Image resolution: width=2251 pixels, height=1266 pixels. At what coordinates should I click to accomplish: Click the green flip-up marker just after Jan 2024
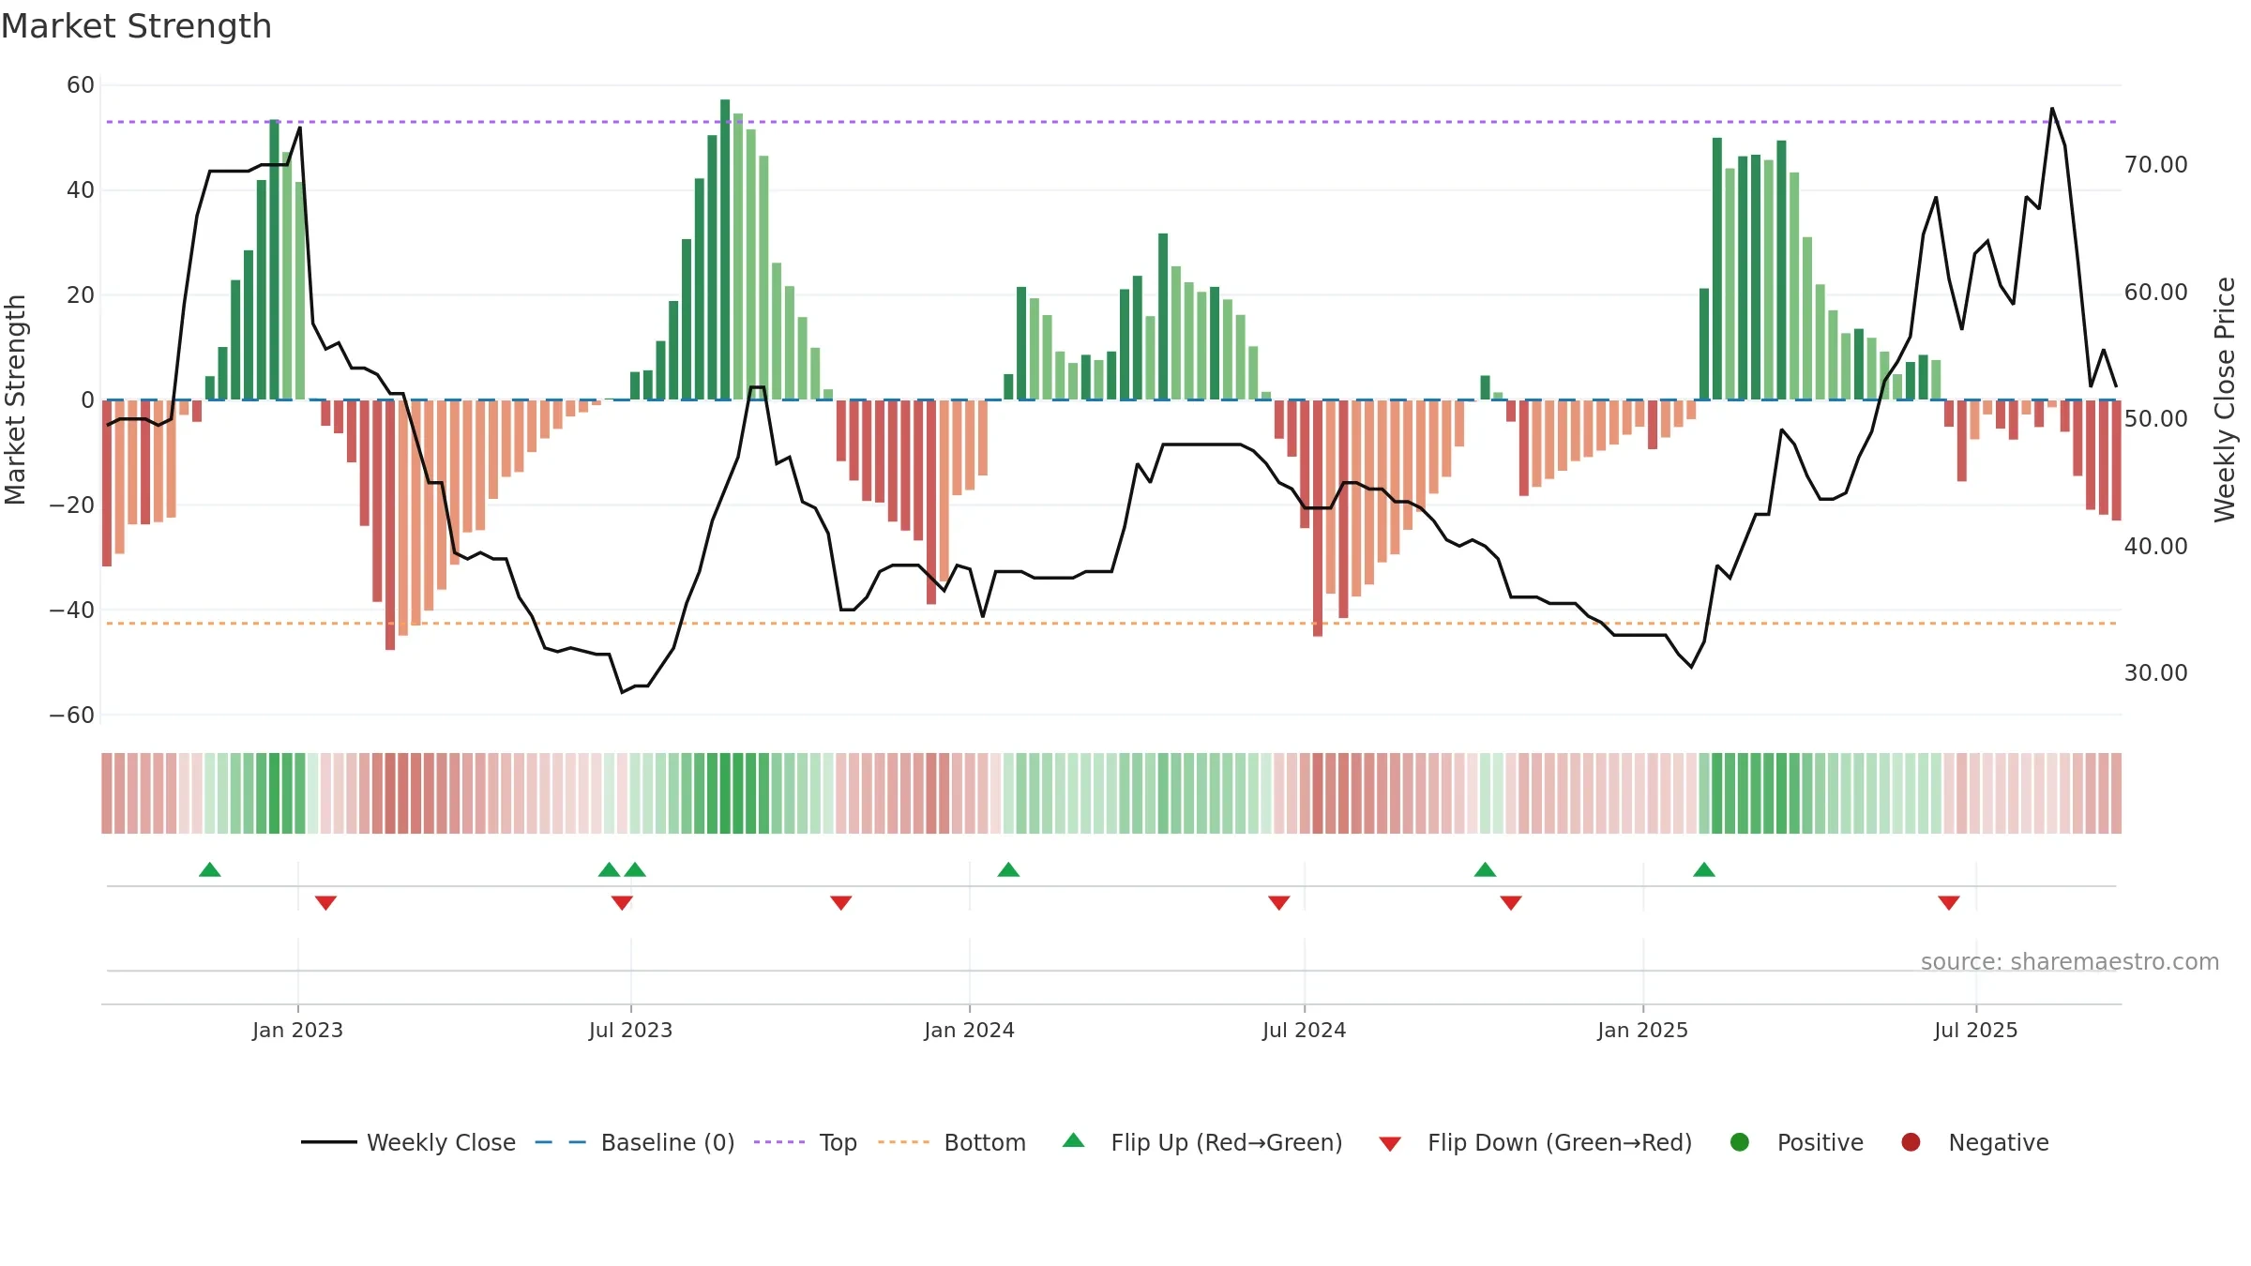coord(1008,869)
